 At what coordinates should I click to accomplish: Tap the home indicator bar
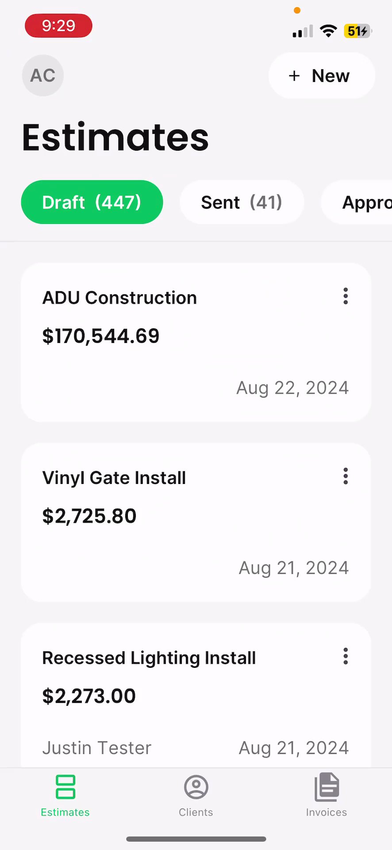pos(196,838)
